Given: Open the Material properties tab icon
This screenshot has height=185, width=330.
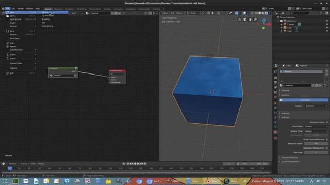Looking at the screenshot, I should point(275,132).
